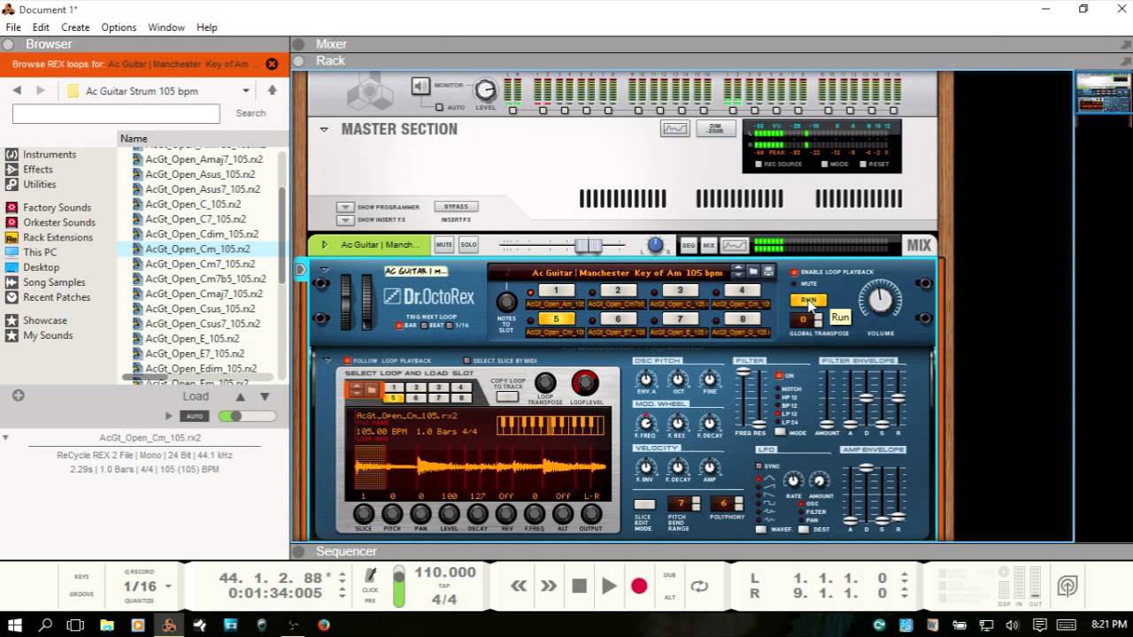1133x637 pixels.
Task: Click the add plus icon in browser
Action: tap(18, 395)
